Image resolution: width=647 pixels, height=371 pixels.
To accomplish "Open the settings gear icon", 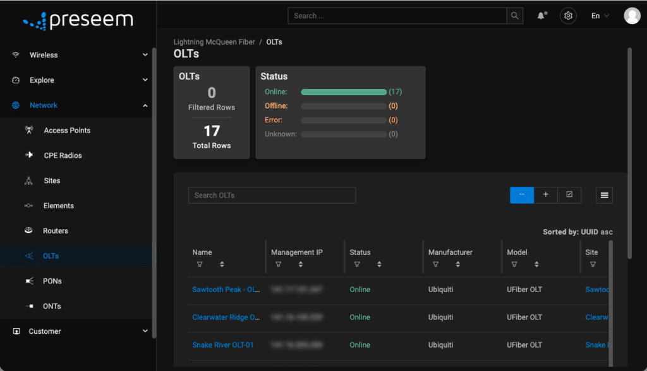I will 568,16.
